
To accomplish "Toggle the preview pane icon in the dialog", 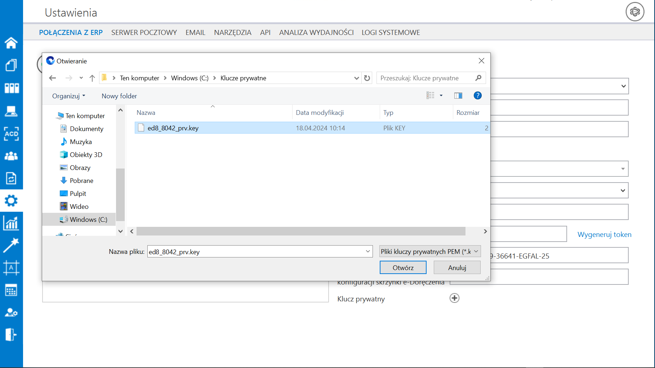I will coord(458,96).
